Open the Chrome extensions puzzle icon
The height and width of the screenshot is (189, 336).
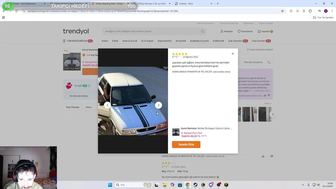[x=310, y=11]
